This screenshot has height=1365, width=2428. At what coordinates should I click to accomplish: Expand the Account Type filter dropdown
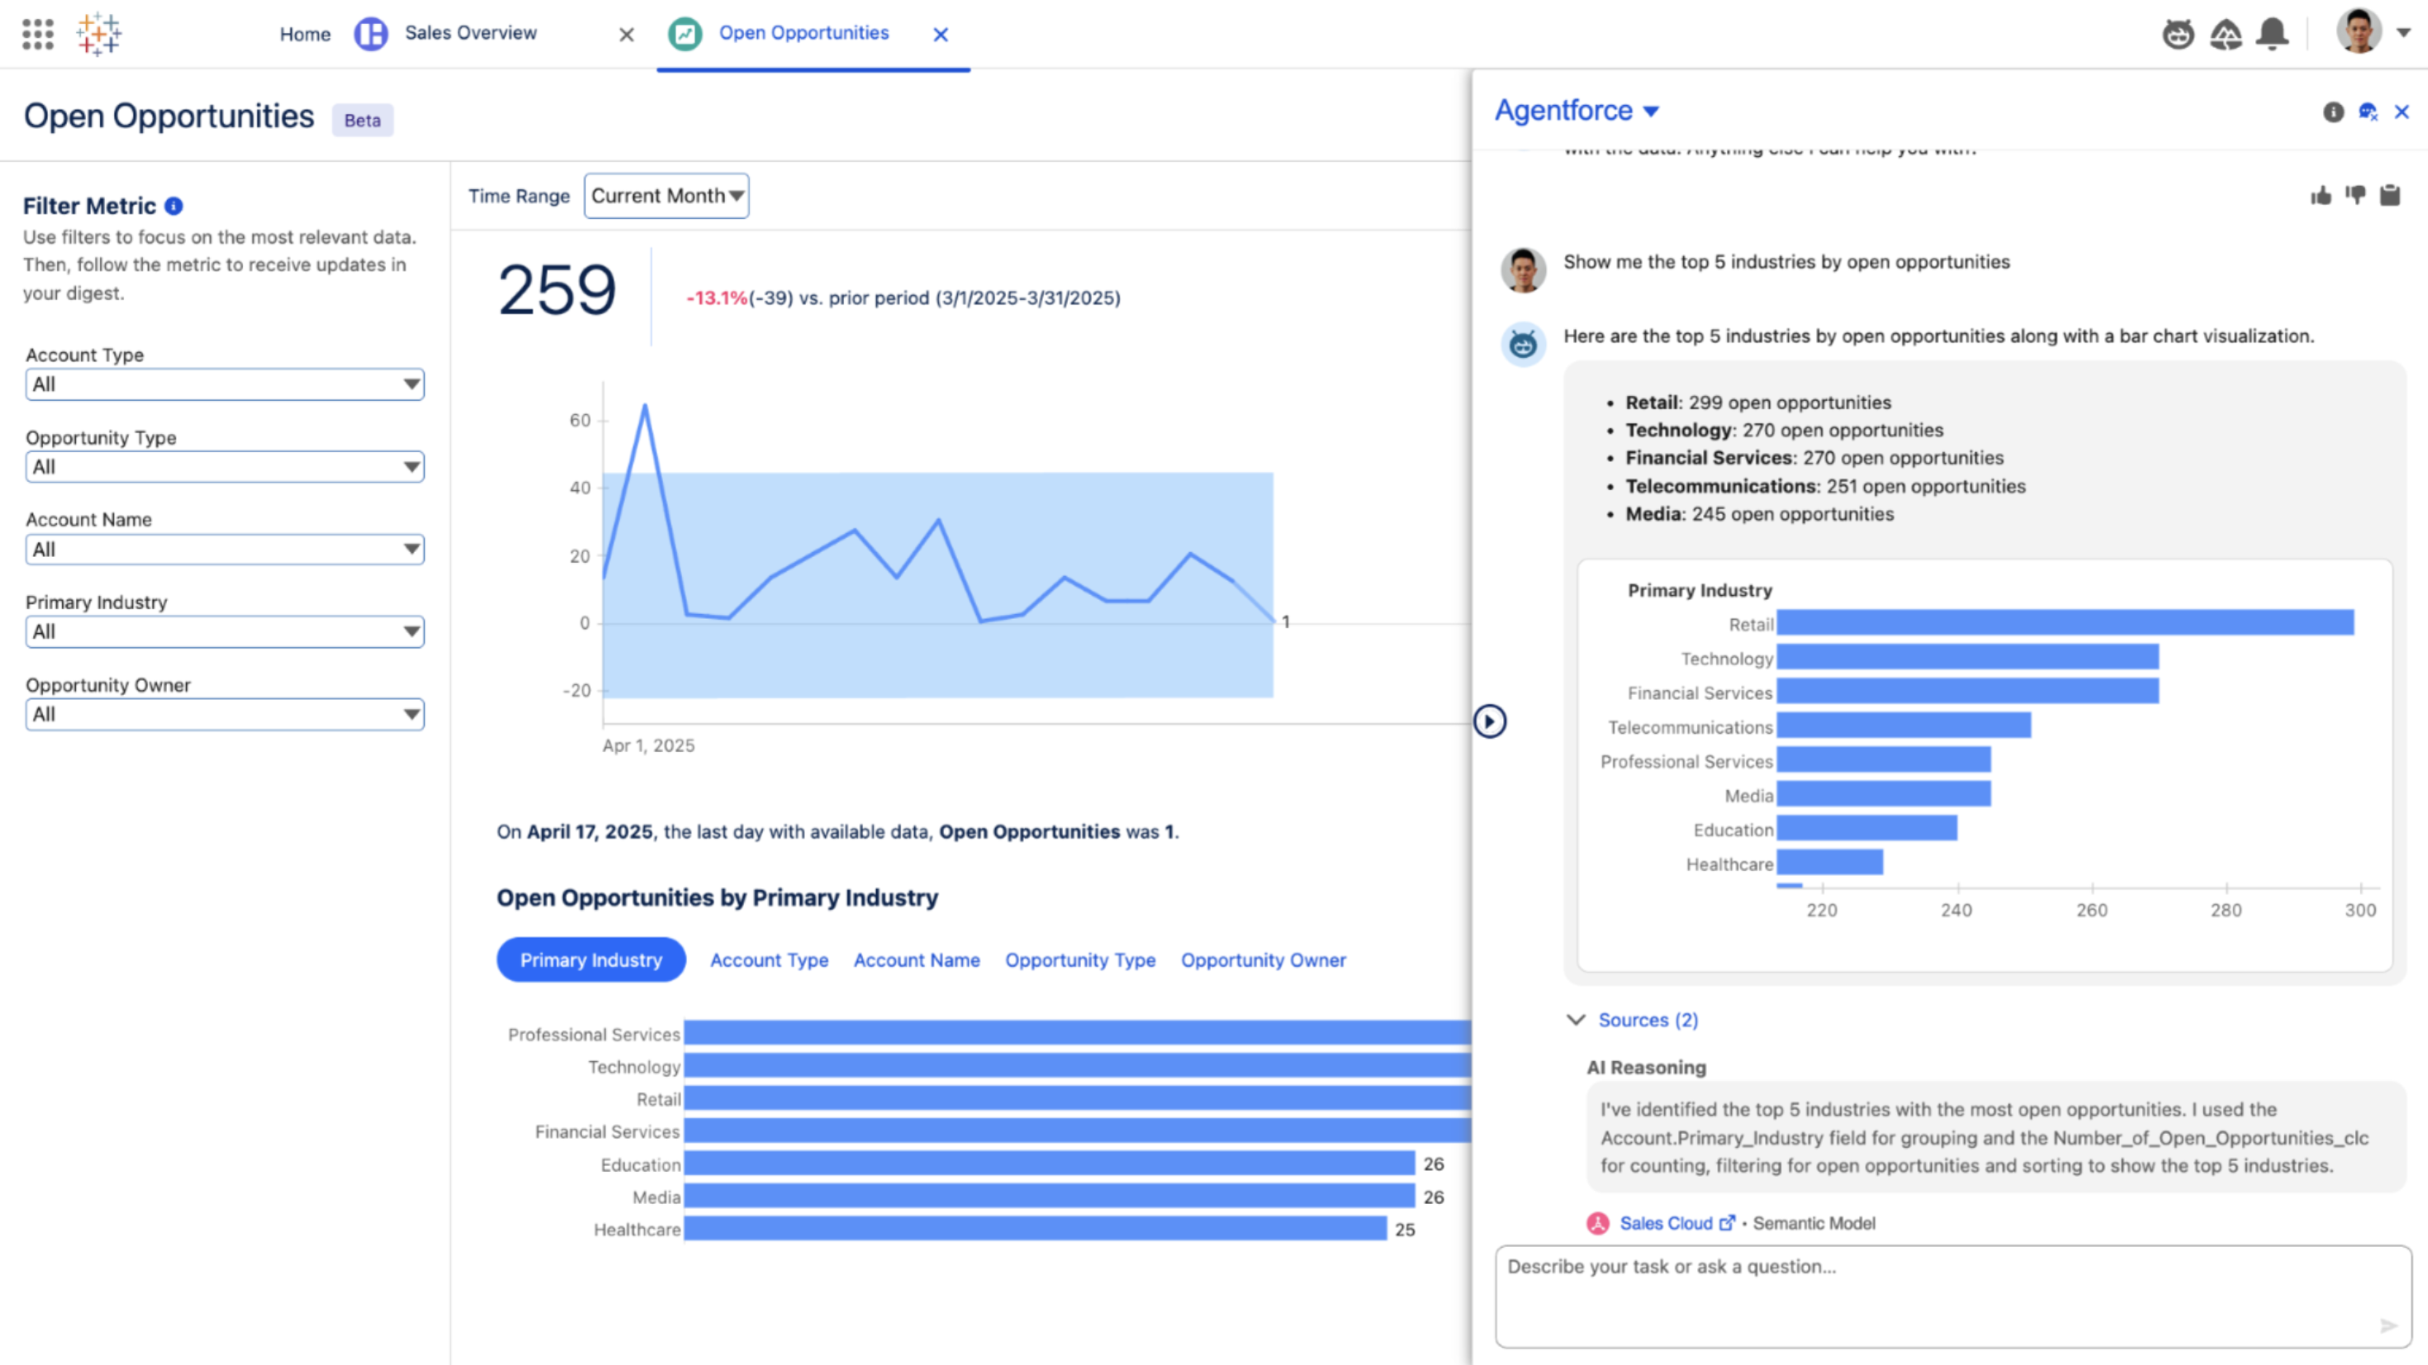click(225, 385)
